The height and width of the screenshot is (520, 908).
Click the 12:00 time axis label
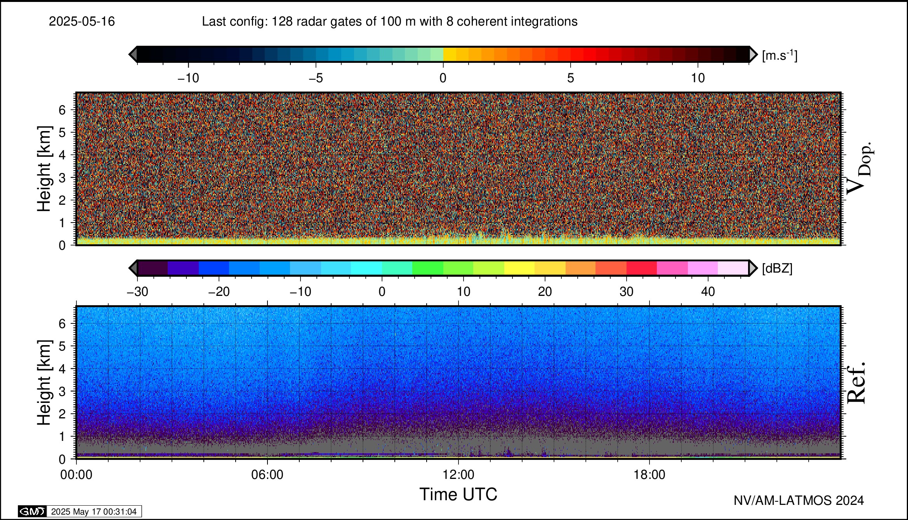[x=458, y=475]
